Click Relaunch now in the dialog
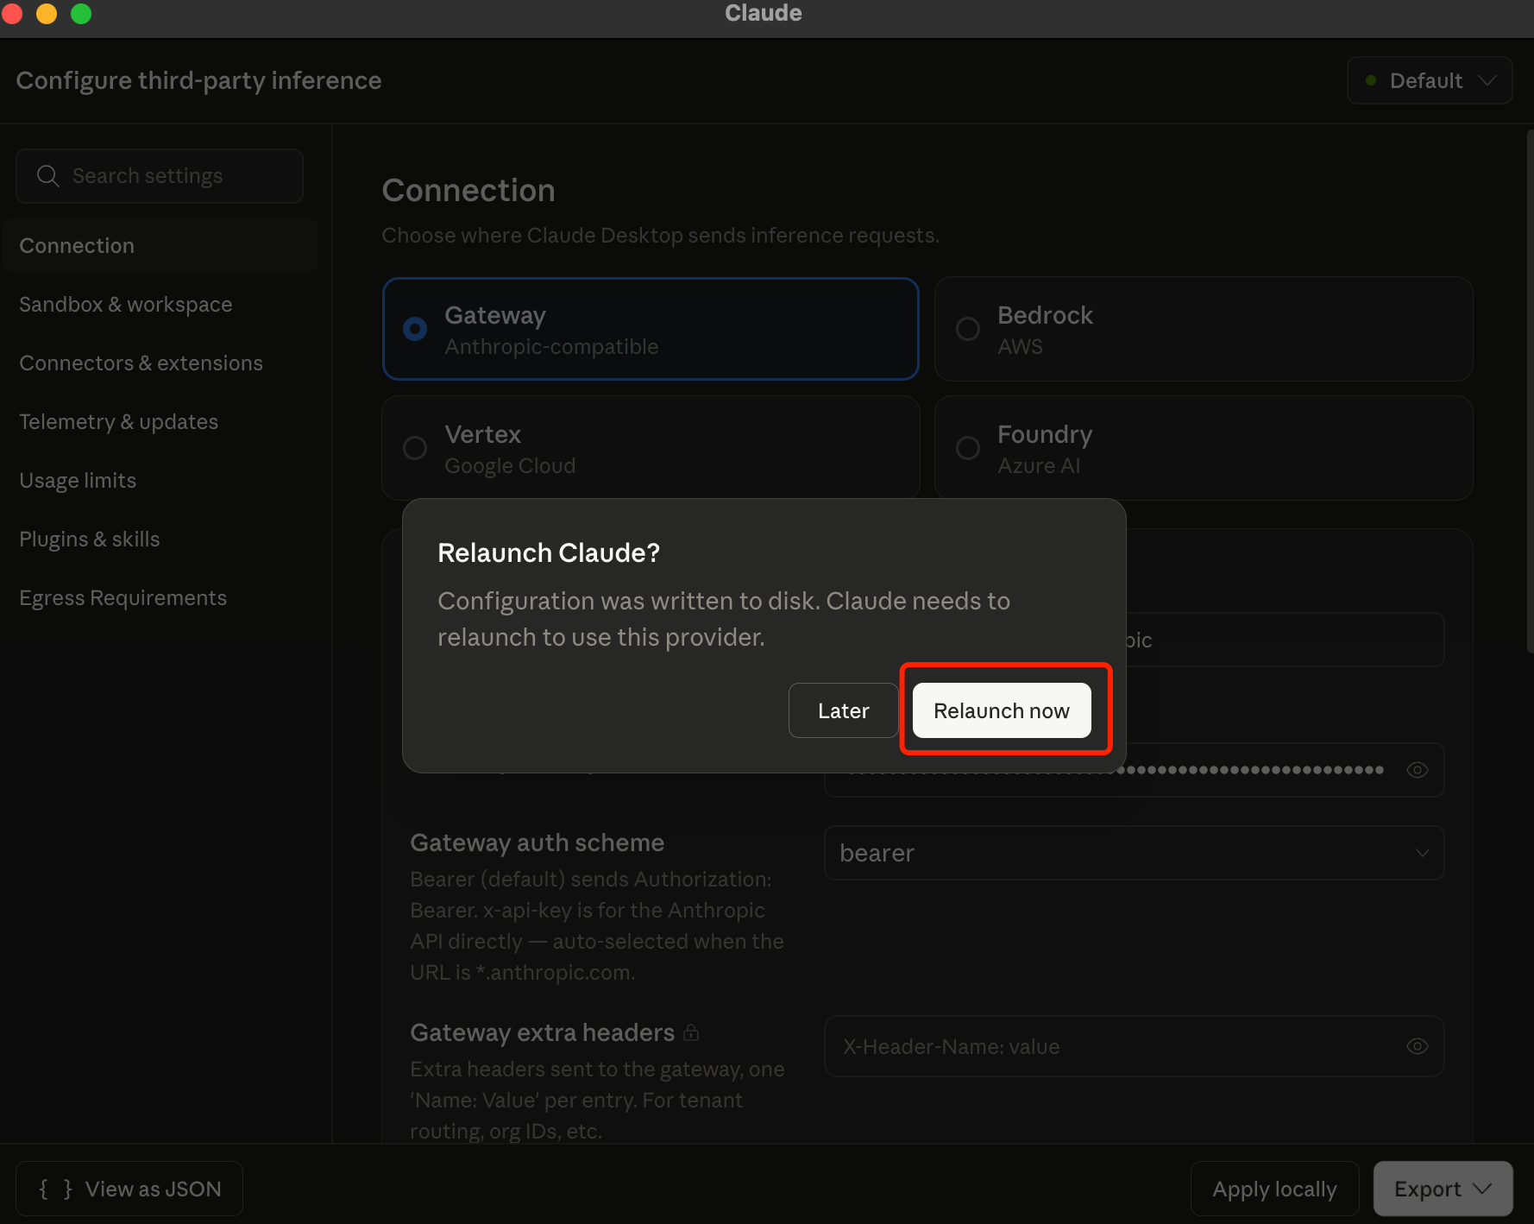The height and width of the screenshot is (1224, 1534). click(x=1002, y=710)
